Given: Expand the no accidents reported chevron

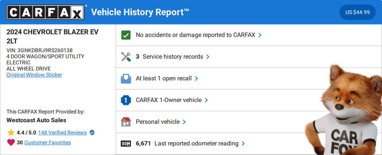Looking at the screenshot, I should (260, 35).
